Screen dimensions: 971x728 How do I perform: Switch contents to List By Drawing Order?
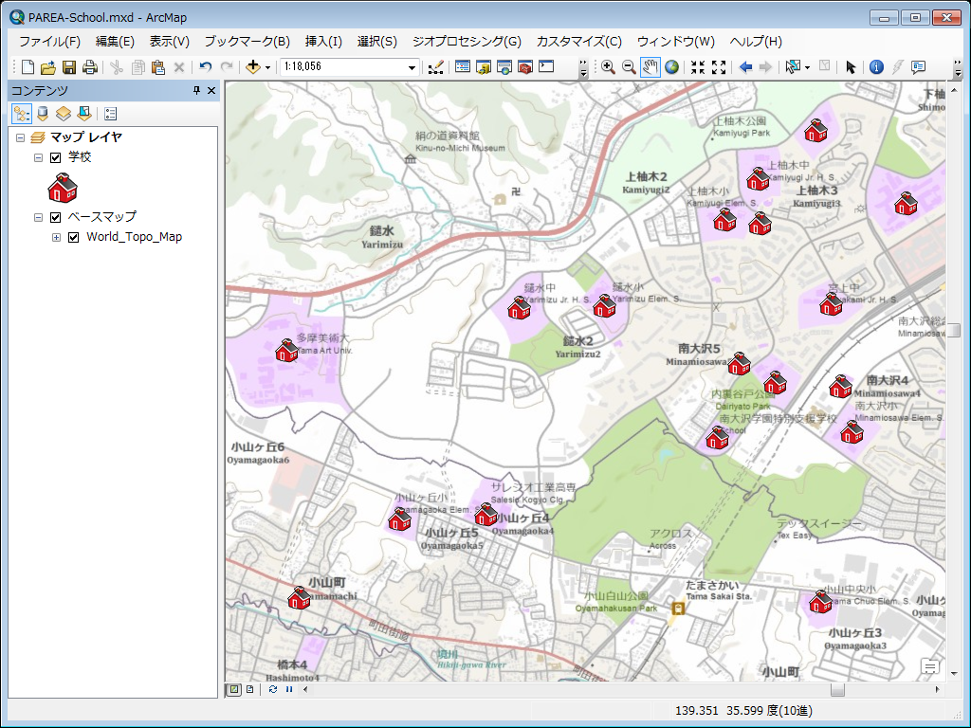click(x=22, y=114)
